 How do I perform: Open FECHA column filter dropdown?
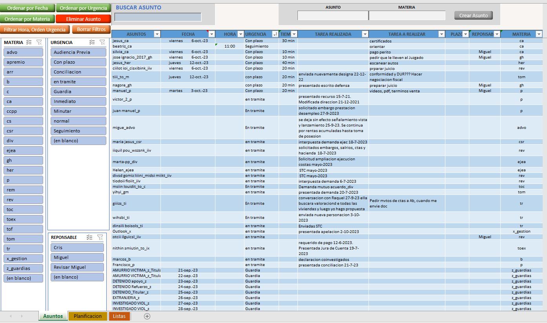[212, 34]
